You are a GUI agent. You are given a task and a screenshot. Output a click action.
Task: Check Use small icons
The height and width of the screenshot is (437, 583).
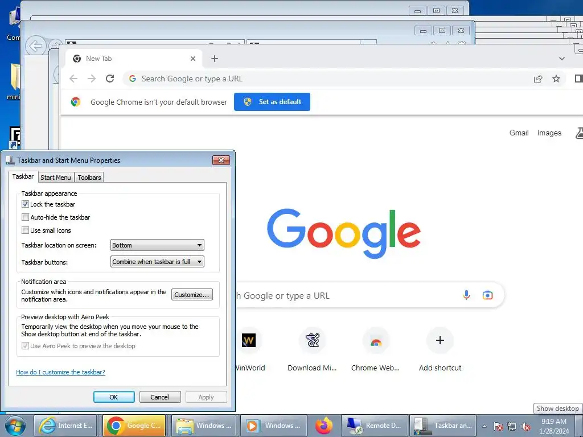tap(25, 230)
